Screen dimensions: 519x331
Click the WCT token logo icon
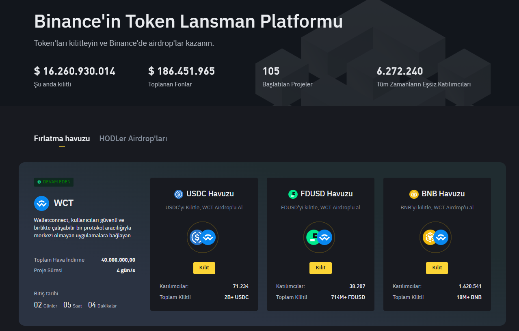[41, 203]
